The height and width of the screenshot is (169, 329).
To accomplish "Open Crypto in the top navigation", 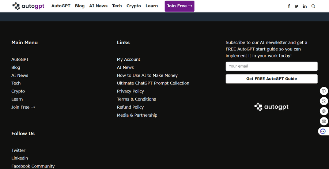I will coord(134,6).
